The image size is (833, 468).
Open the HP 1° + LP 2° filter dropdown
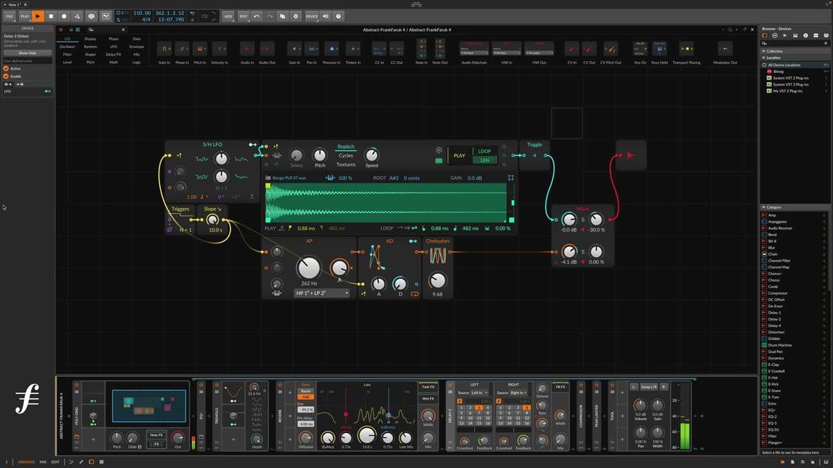pyautogui.click(x=321, y=293)
